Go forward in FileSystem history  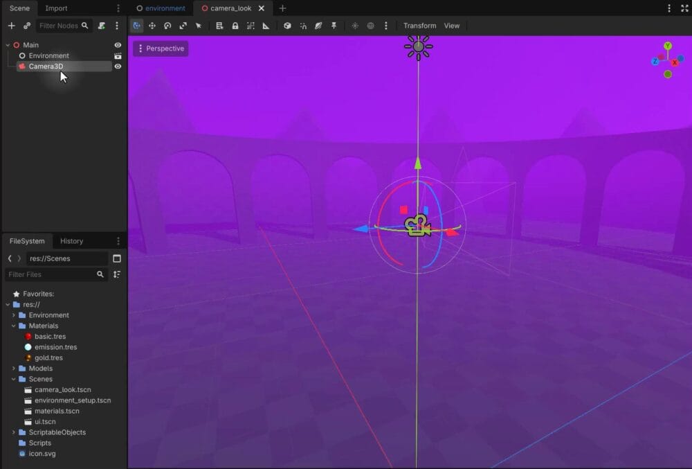(x=19, y=258)
